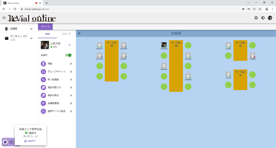This screenshot has width=276, height=148.
Task: Expand the オンライン オフィス sidebar section
Action: tap(31, 38)
